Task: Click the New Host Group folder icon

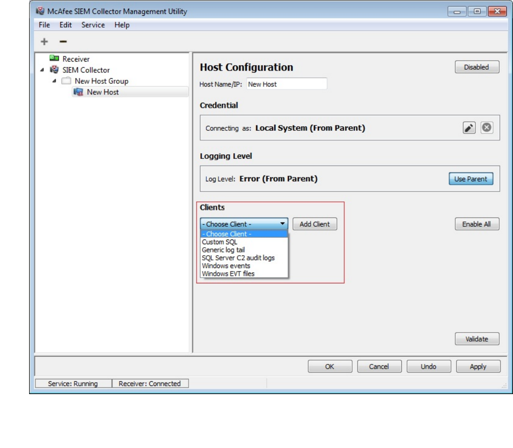Action: (66, 81)
